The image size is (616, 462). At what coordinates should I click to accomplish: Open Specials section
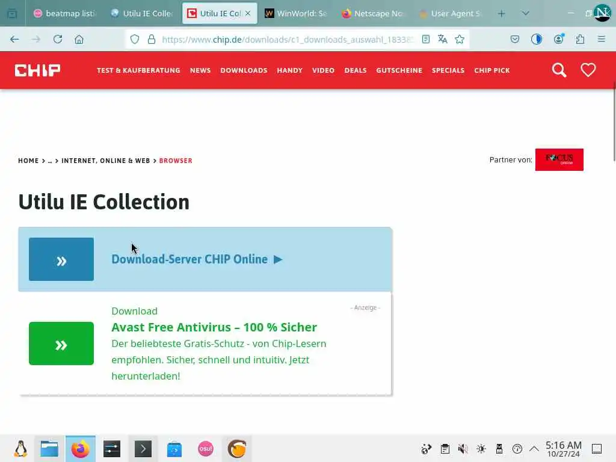coord(448,70)
